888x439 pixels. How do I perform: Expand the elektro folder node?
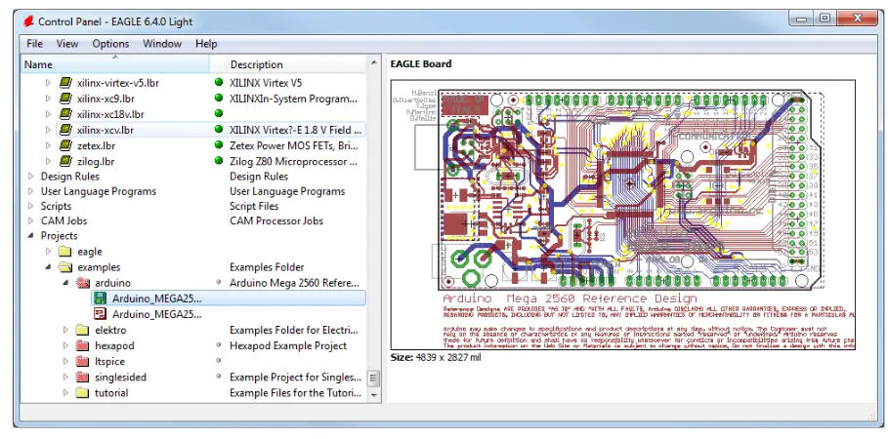(x=65, y=330)
